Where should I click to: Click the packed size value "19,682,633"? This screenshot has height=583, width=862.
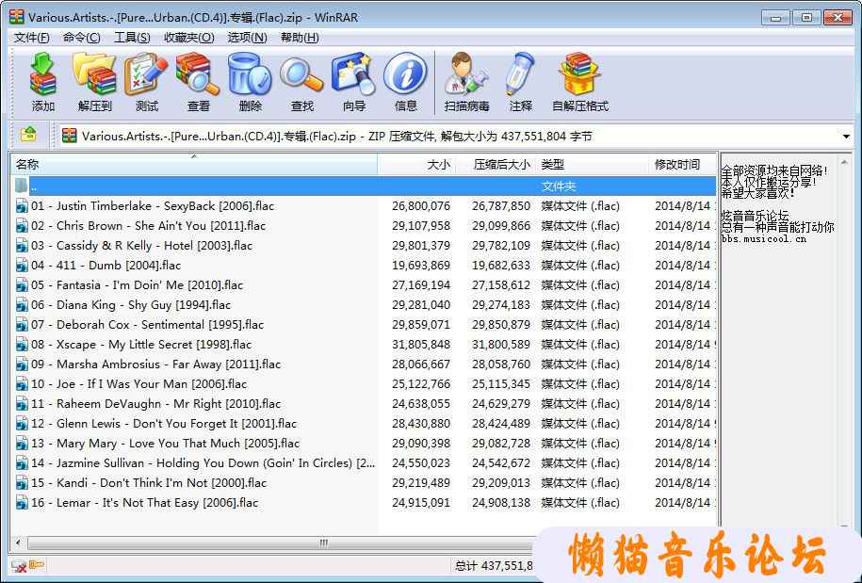(501, 266)
